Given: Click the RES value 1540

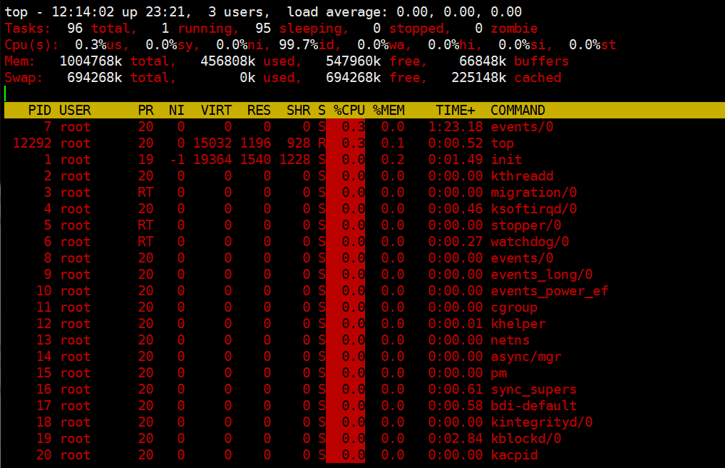Looking at the screenshot, I should [x=255, y=160].
